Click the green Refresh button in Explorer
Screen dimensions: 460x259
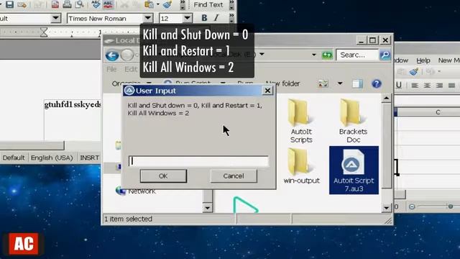(327, 55)
